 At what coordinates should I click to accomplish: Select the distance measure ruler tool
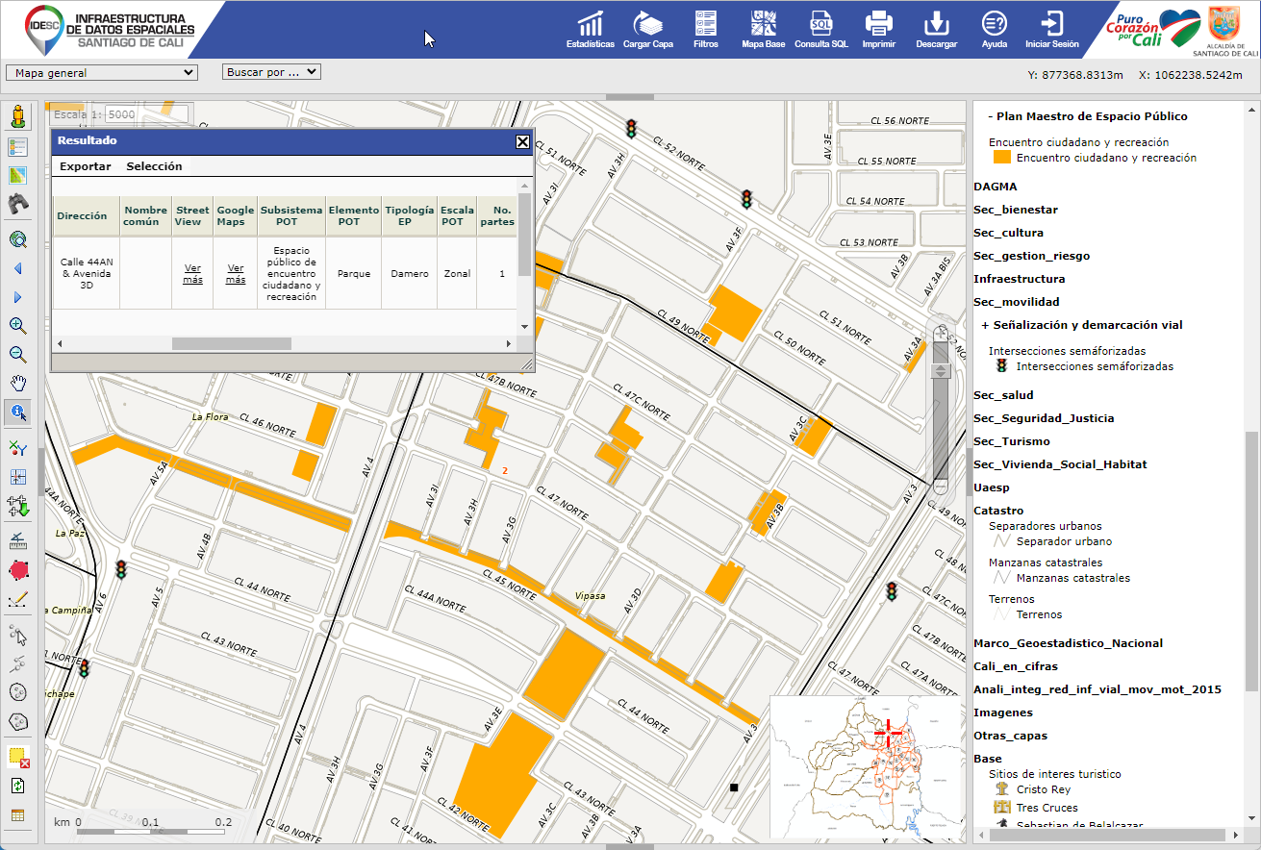pos(17,541)
